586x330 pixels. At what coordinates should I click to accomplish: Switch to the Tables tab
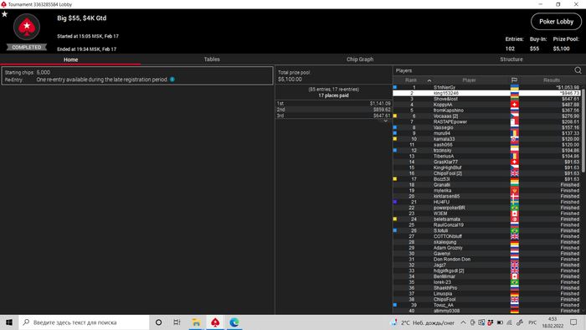[x=212, y=59]
